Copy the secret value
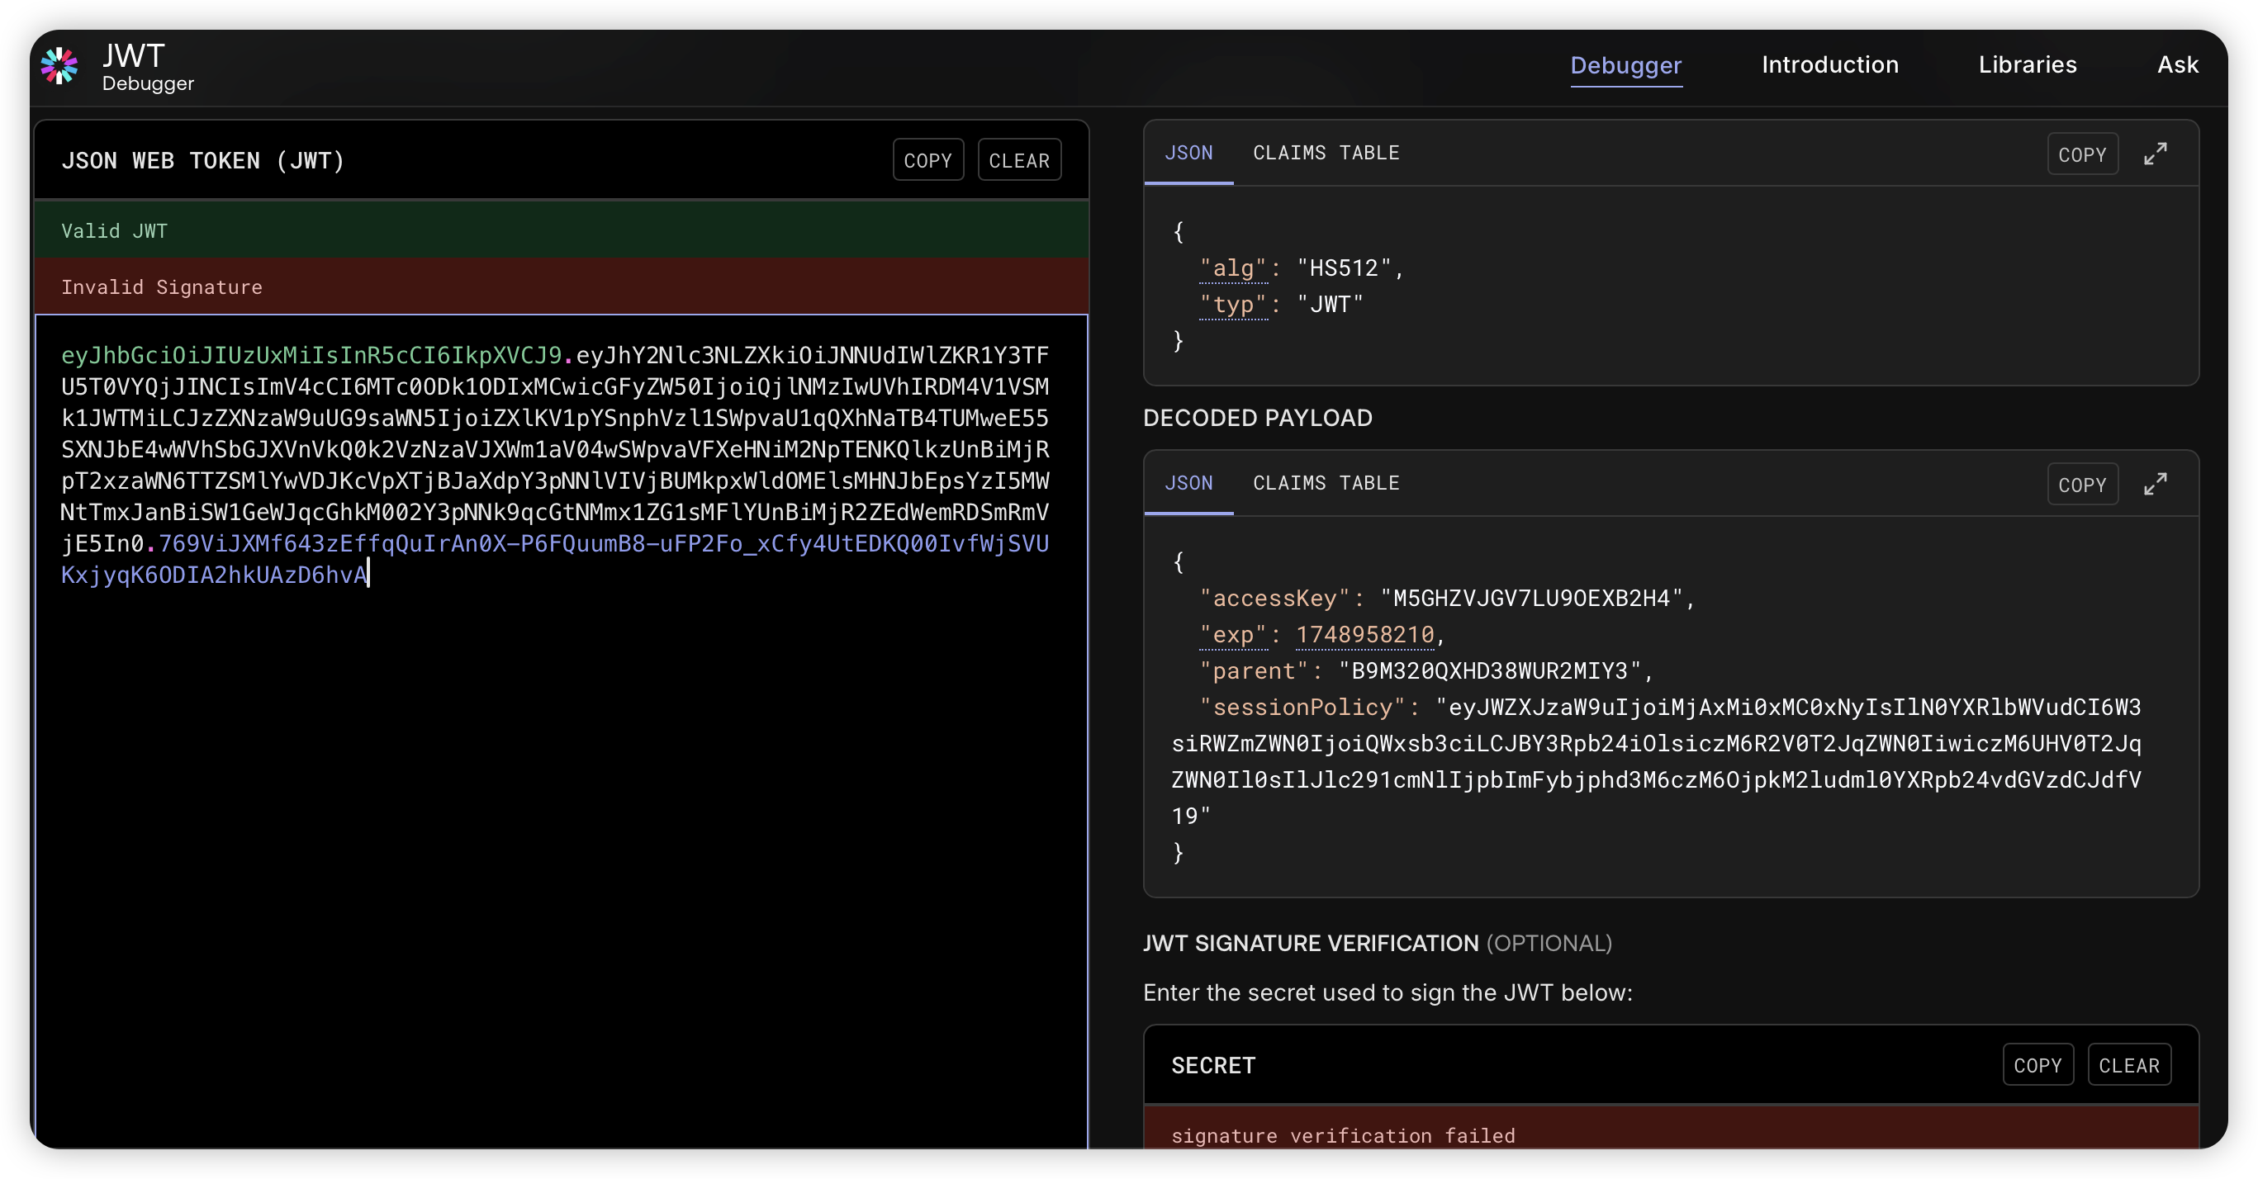 2038,1064
